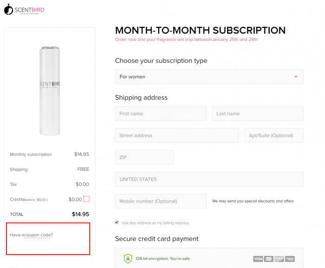Expand the For women subscription selector

point(209,77)
